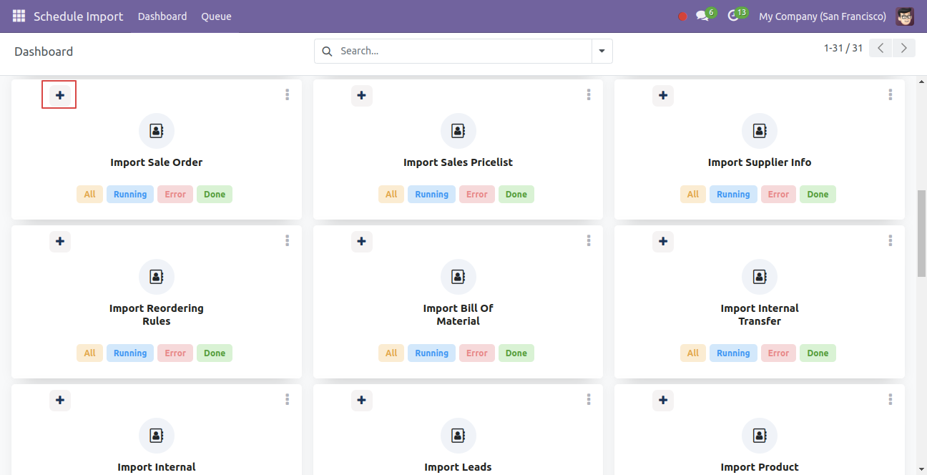Show Running for Import Internal Transfer
This screenshot has width=927, height=475.
[x=733, y=353]
